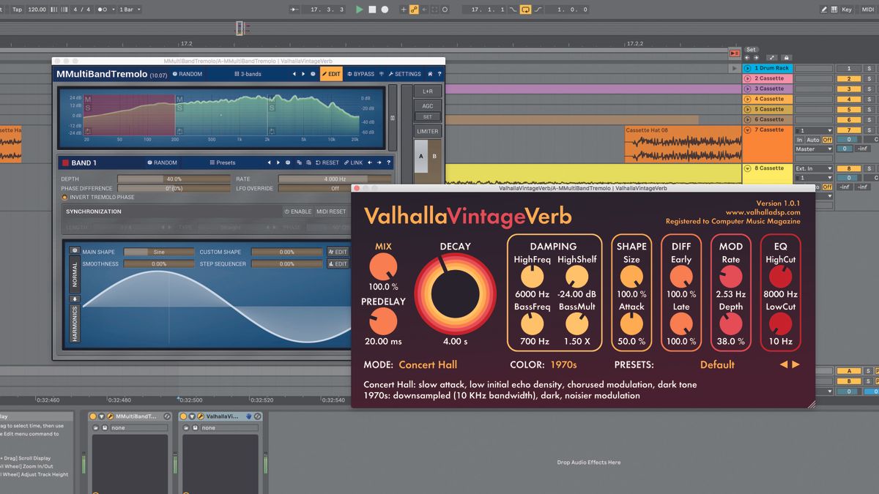Click the L+R channel icon in MMultiBandTremolo

[428, 91]
